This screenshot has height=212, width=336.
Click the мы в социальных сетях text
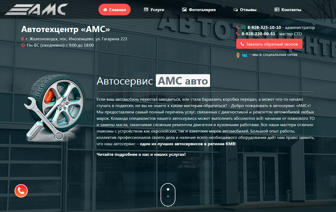(274, 55)
